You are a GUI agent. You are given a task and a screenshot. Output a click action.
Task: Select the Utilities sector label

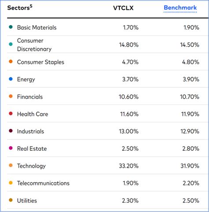pos(27,201)
